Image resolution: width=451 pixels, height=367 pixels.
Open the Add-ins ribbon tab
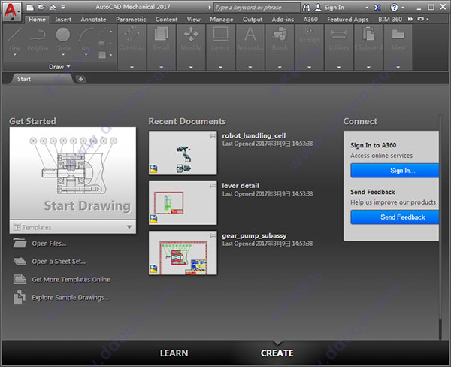283,20
